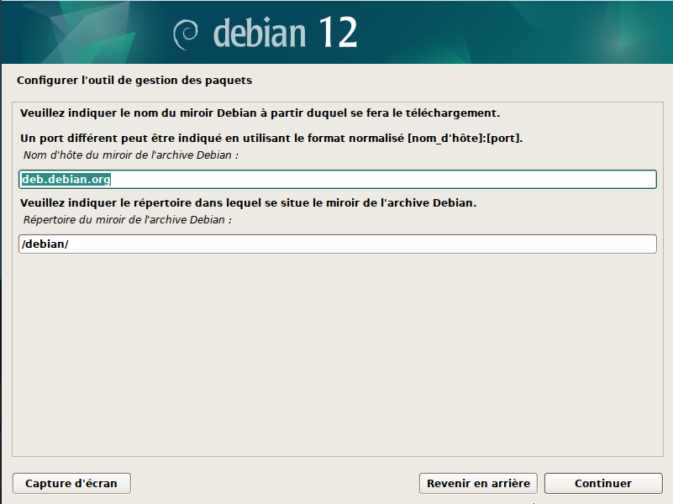Take a screenshot with Capture d'écran
The height and width of the screenshot is (504, 673).
point(71,483)
